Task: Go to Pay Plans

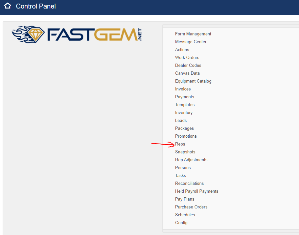Action: [185, 199]
